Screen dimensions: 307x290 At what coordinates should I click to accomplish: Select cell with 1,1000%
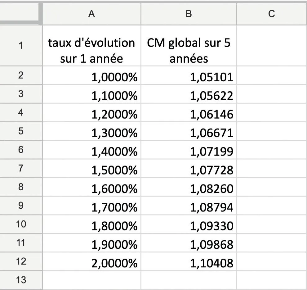click(x=91, y=94)
